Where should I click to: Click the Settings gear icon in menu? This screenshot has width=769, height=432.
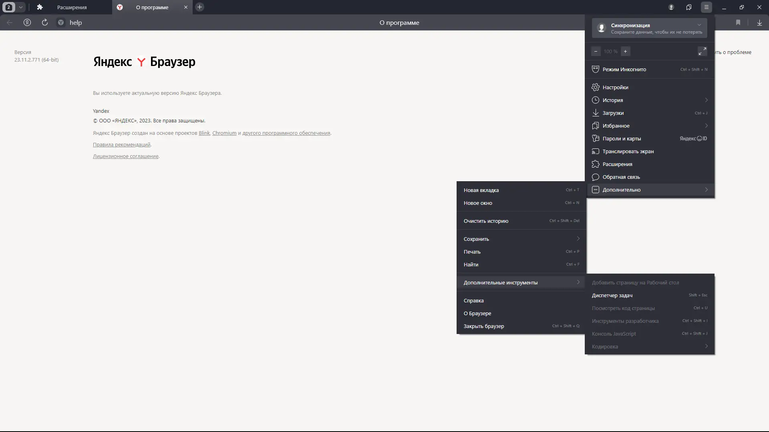point(596,87)
